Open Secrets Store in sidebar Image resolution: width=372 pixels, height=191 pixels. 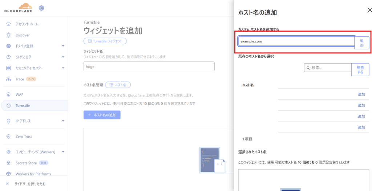(26, 163)
